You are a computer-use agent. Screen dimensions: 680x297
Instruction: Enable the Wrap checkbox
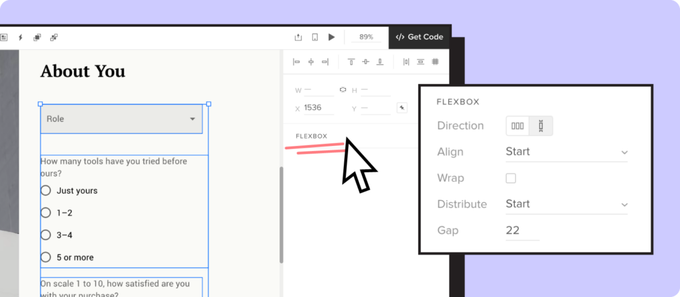(511, 178)
